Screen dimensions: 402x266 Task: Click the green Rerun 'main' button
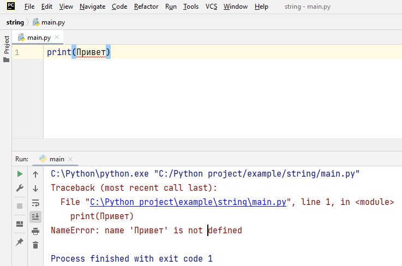coord(20,174)
